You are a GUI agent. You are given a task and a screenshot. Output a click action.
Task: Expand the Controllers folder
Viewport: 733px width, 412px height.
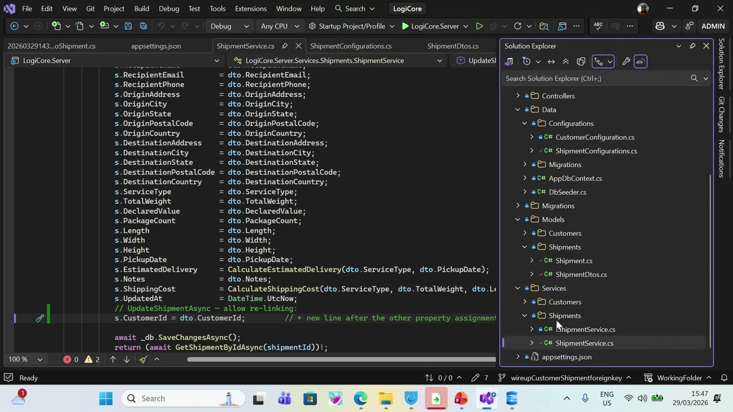[518, 96]
